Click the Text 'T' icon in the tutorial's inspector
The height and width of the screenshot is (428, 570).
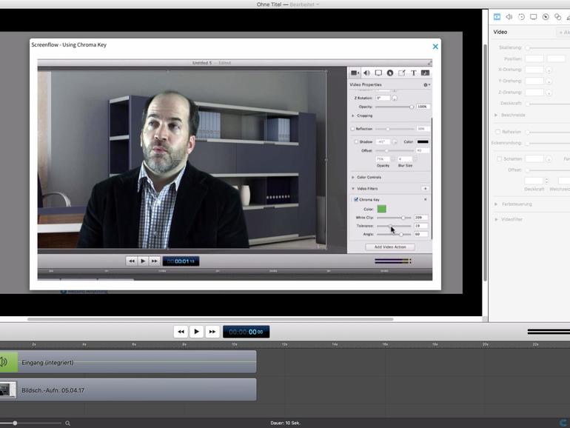pos(413,73)
